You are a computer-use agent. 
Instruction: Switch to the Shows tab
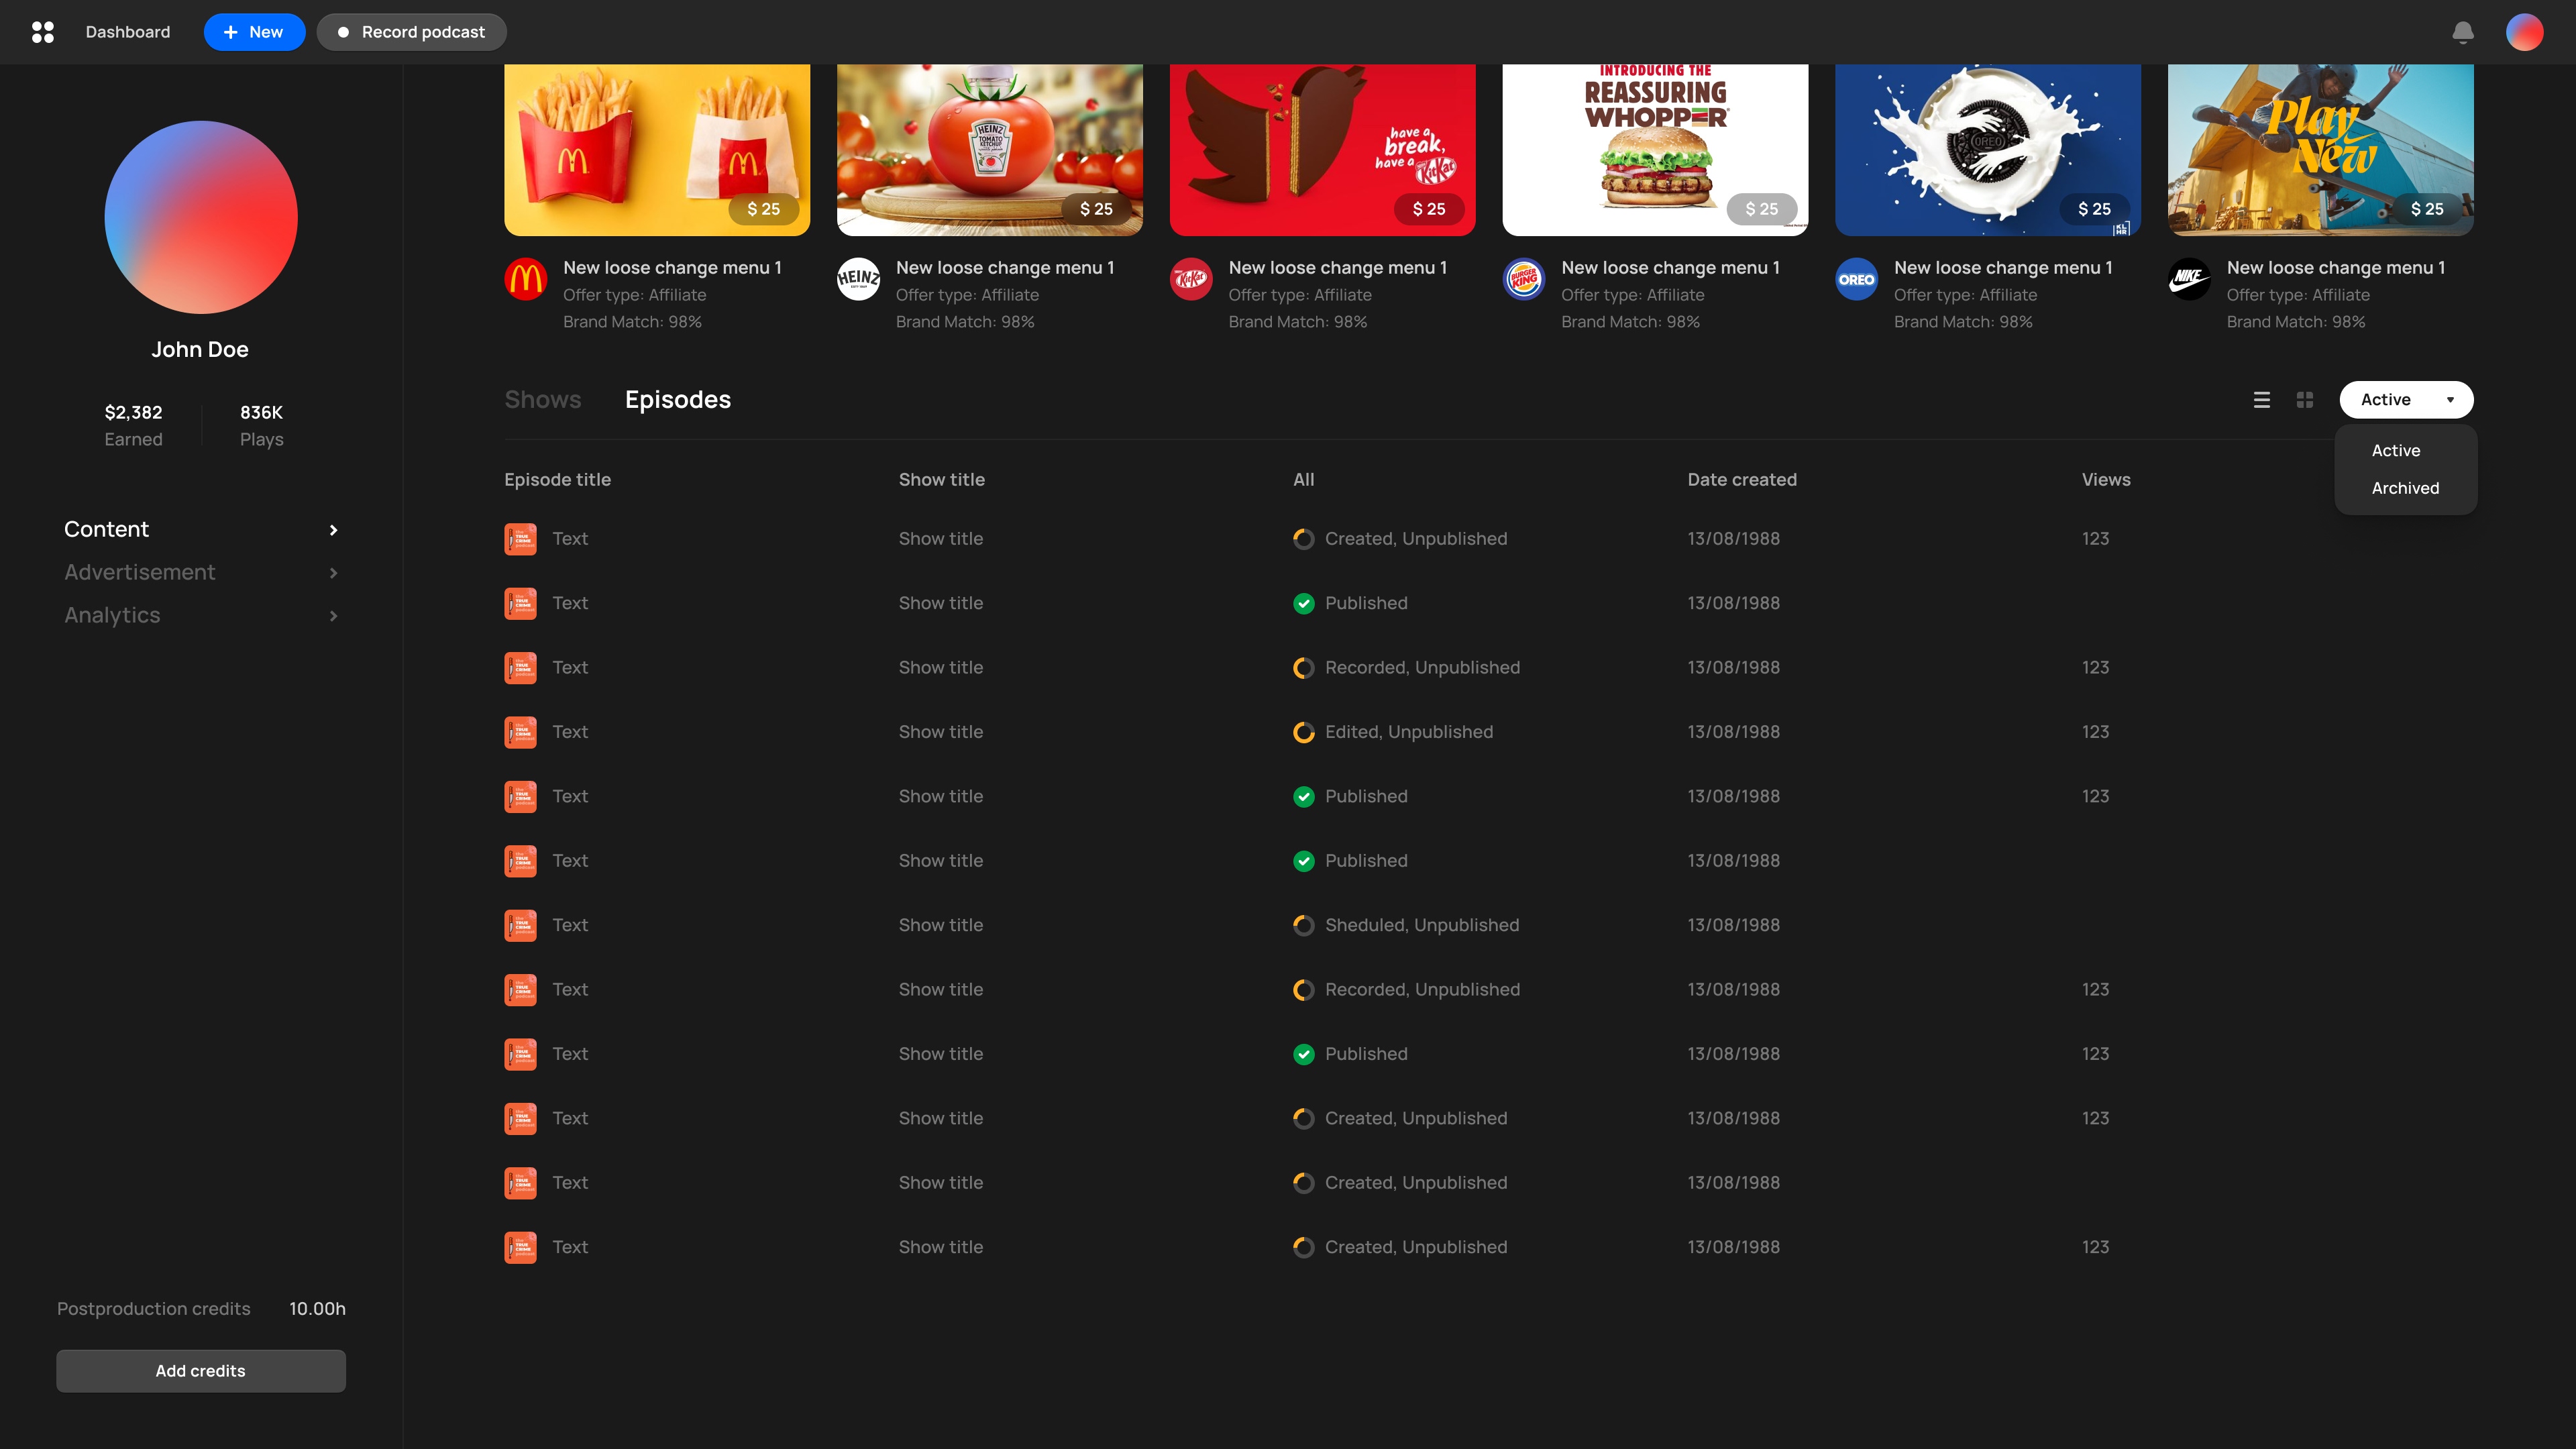point(542,400)
